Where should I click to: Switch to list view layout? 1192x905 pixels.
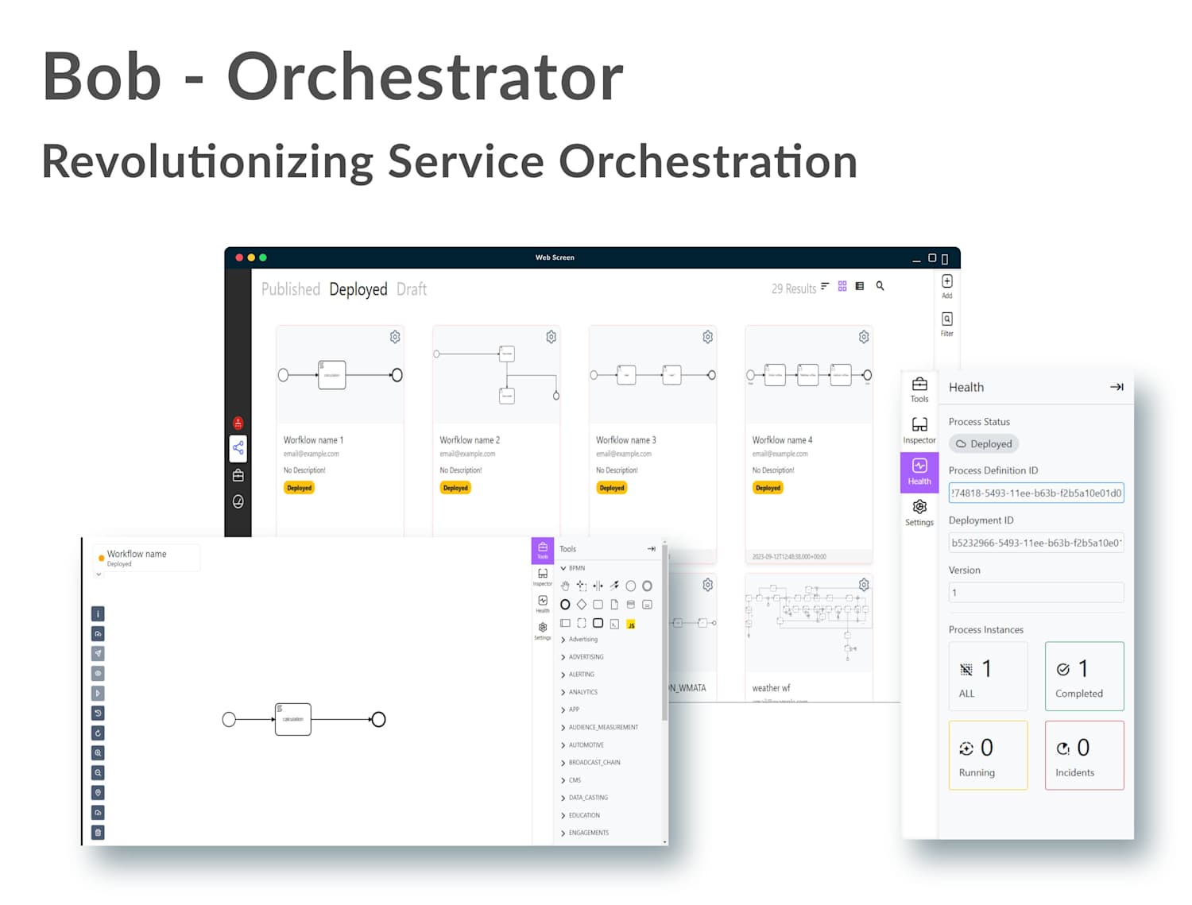coord(859,286)
